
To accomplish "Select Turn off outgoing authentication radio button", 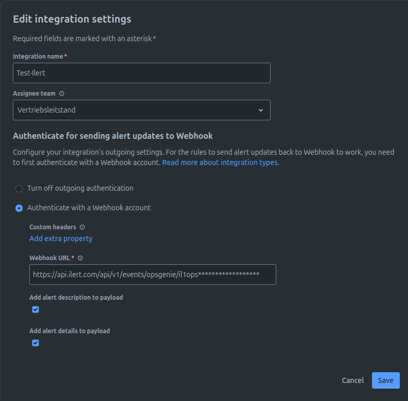I will click(19, 189).
